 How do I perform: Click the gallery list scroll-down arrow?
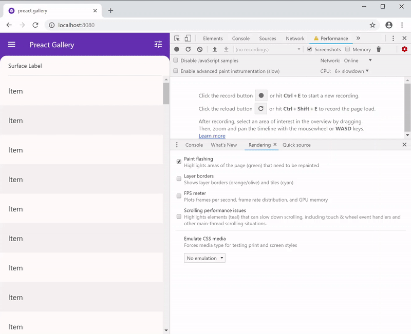(x=166, y=330)
